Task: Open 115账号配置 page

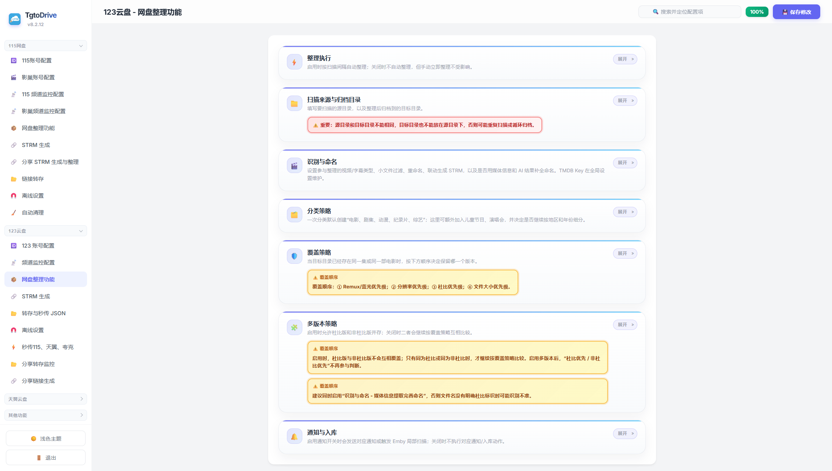Action: (x=46, y=61)
